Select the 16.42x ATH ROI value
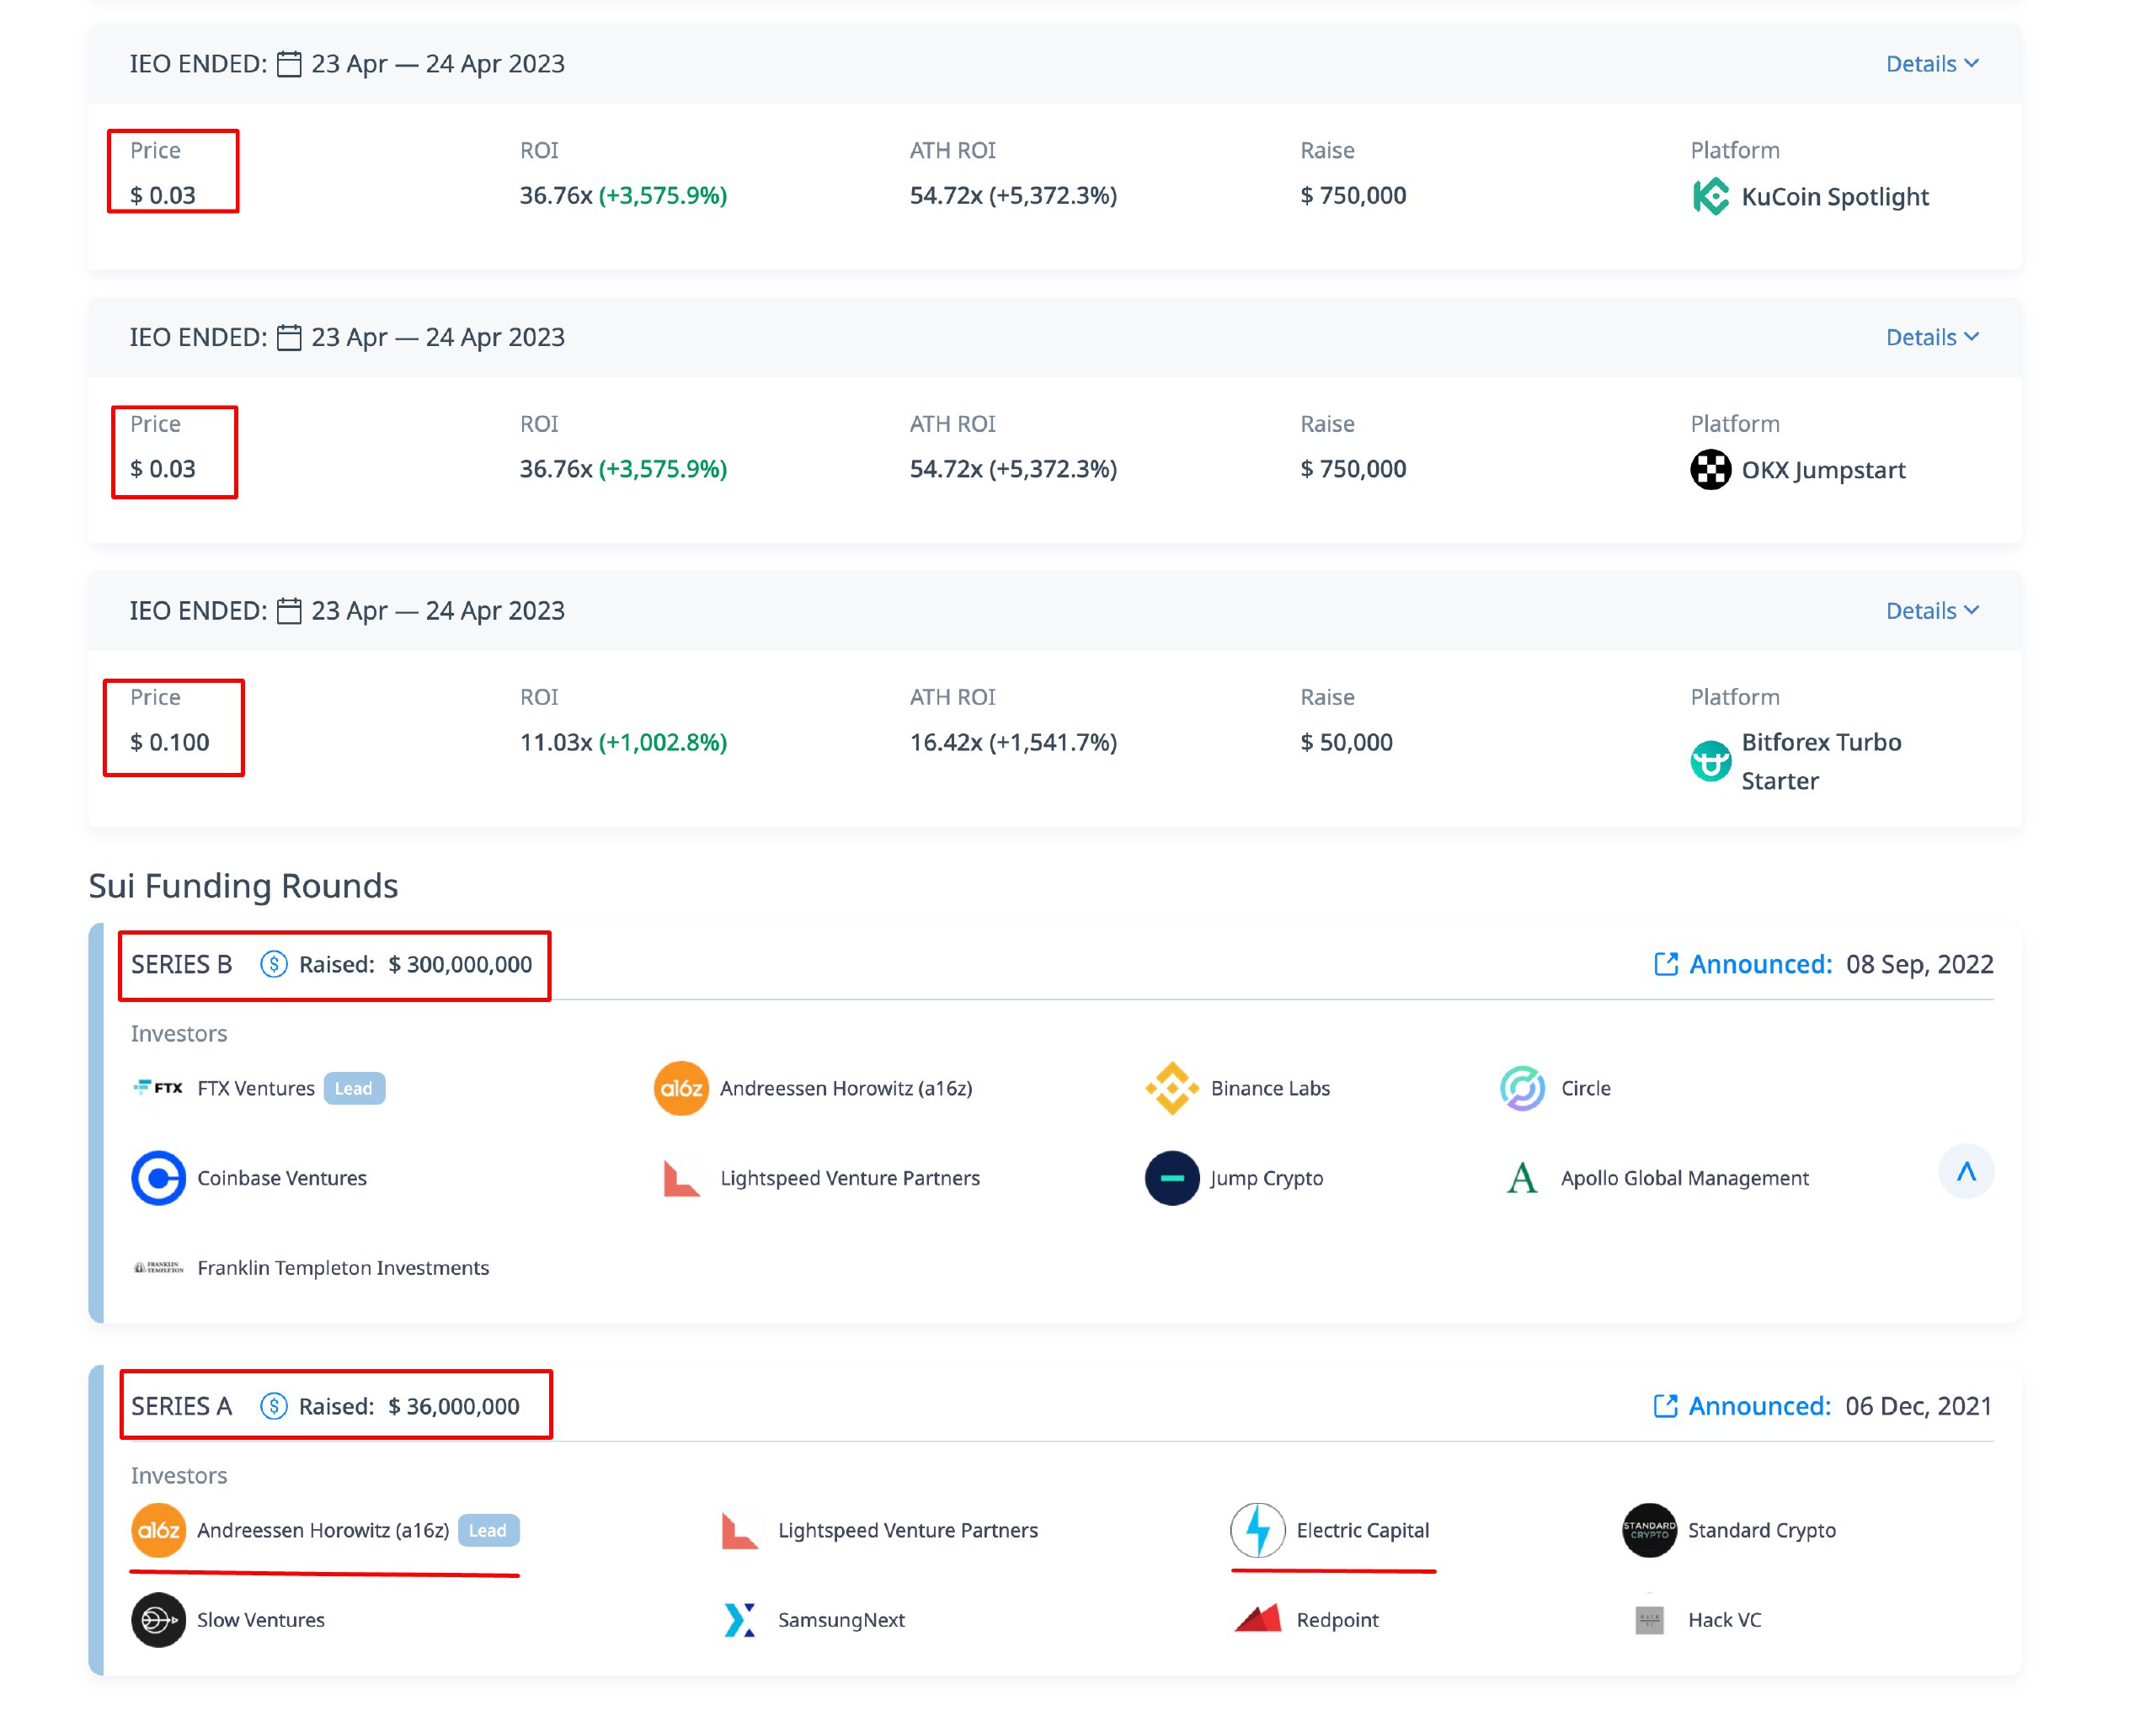 (x=945, y=742)
